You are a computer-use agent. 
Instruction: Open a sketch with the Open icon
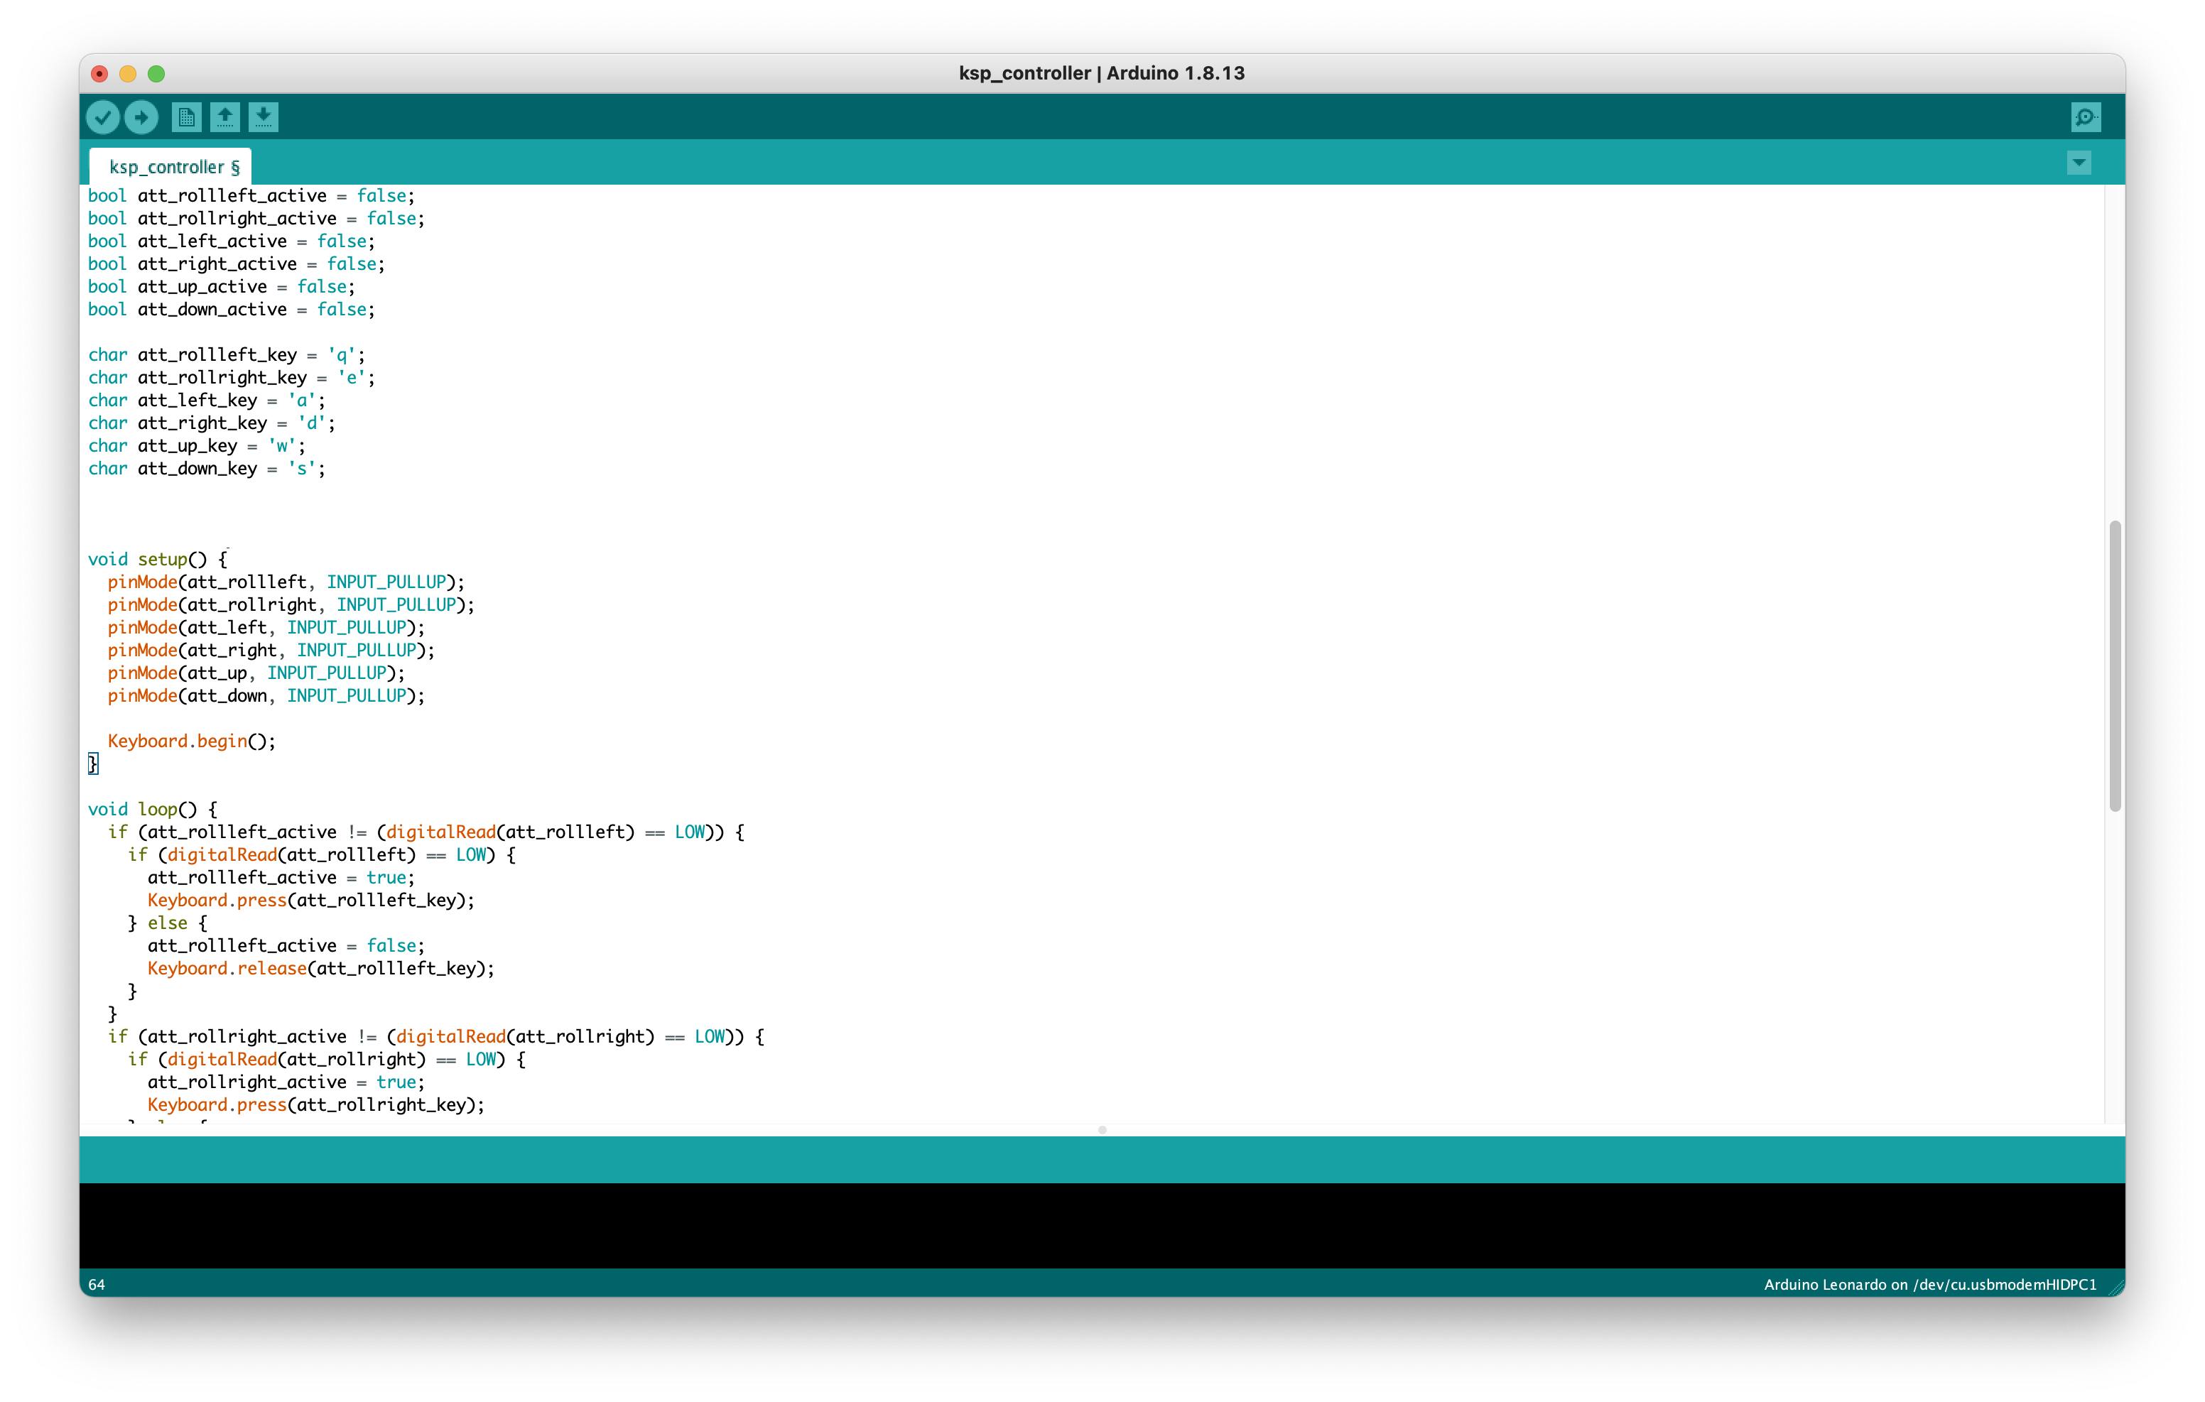[x=225, y=117]
